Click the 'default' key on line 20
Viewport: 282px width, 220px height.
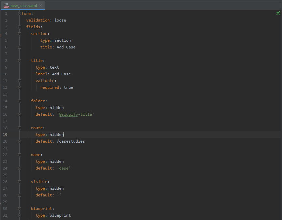pyautogui.click(x=44, y=141)
